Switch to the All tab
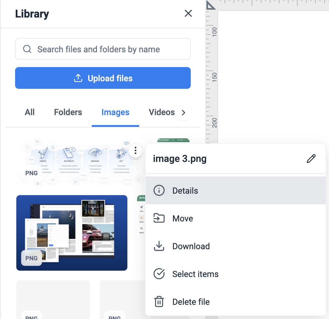 [30, 112]
